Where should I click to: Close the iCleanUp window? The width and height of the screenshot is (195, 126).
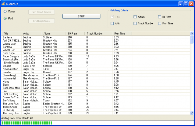[191, 4]
